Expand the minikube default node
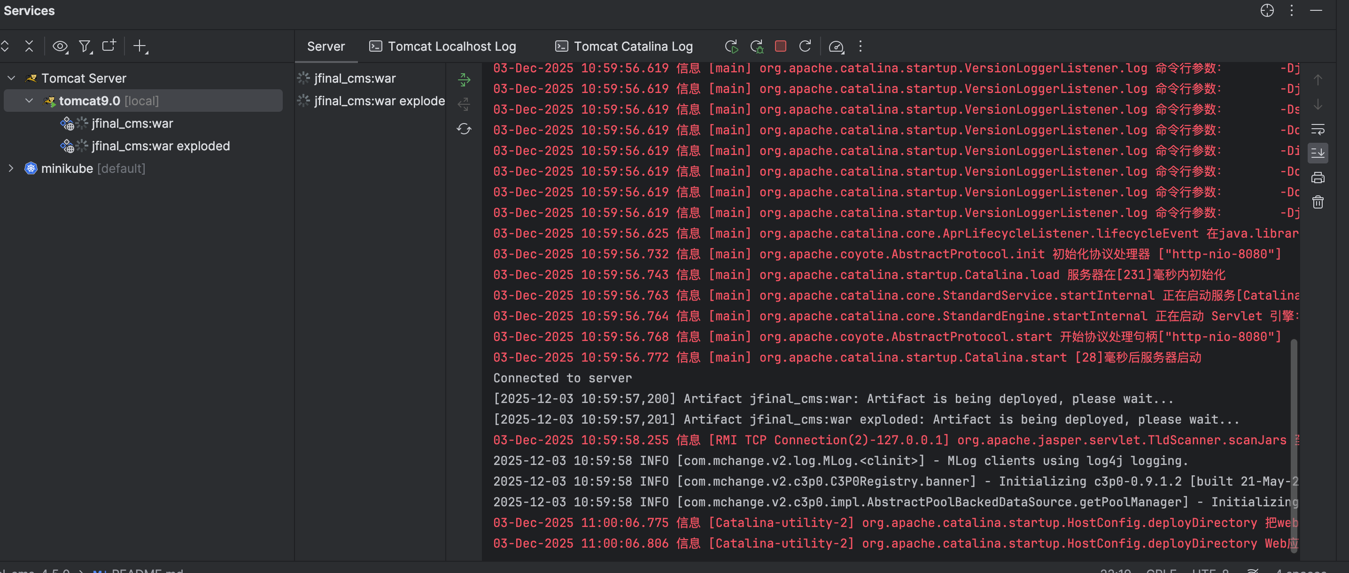 [12, 168]
